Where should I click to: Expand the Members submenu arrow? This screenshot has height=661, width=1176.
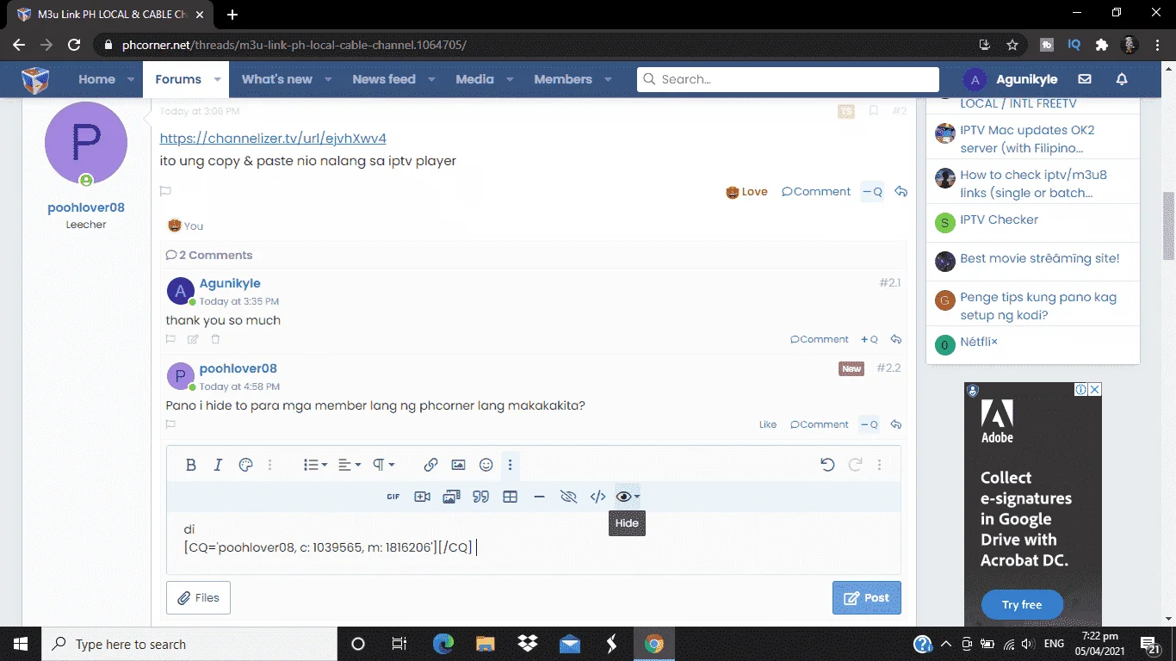coord(608,79)
